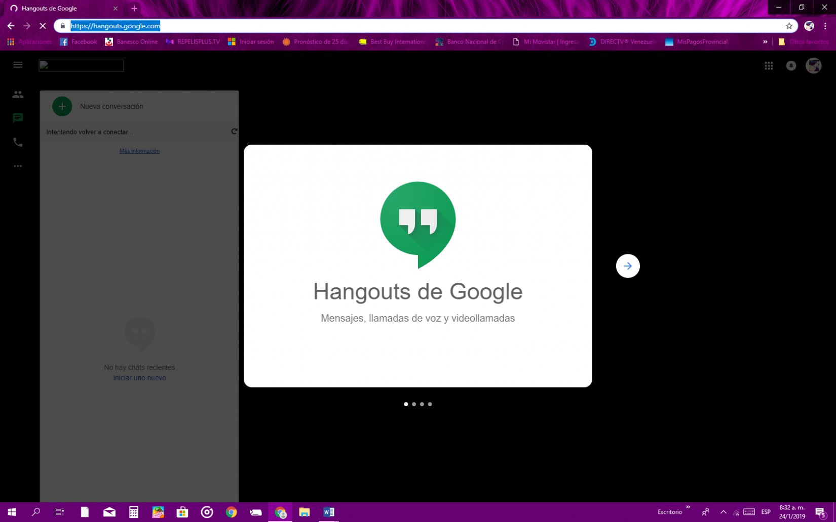
Task: View site security lock information
Action: click(63, 26)
